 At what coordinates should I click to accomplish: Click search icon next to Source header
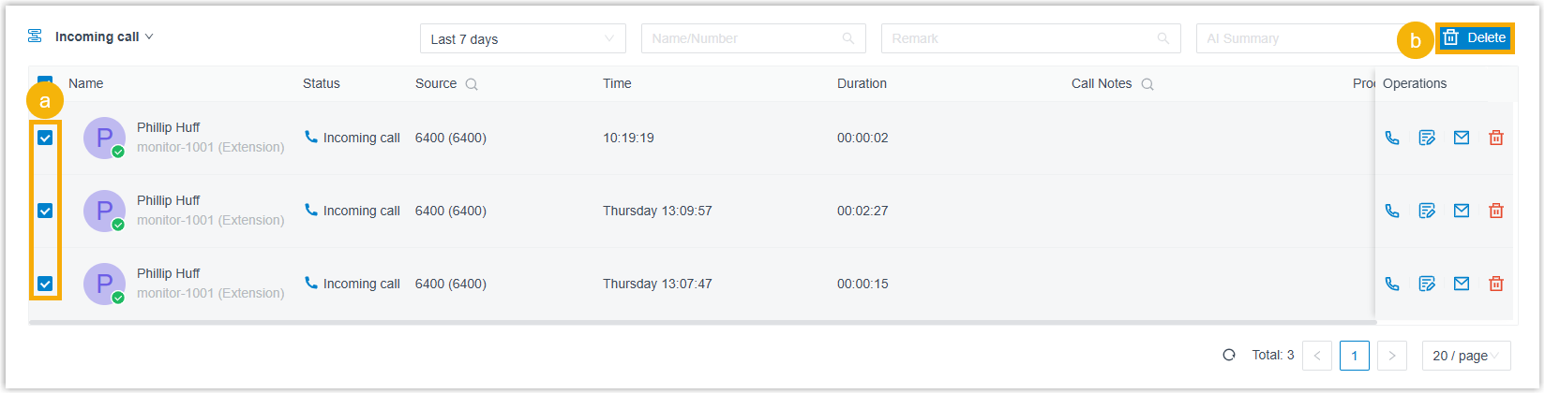point(472,84)
